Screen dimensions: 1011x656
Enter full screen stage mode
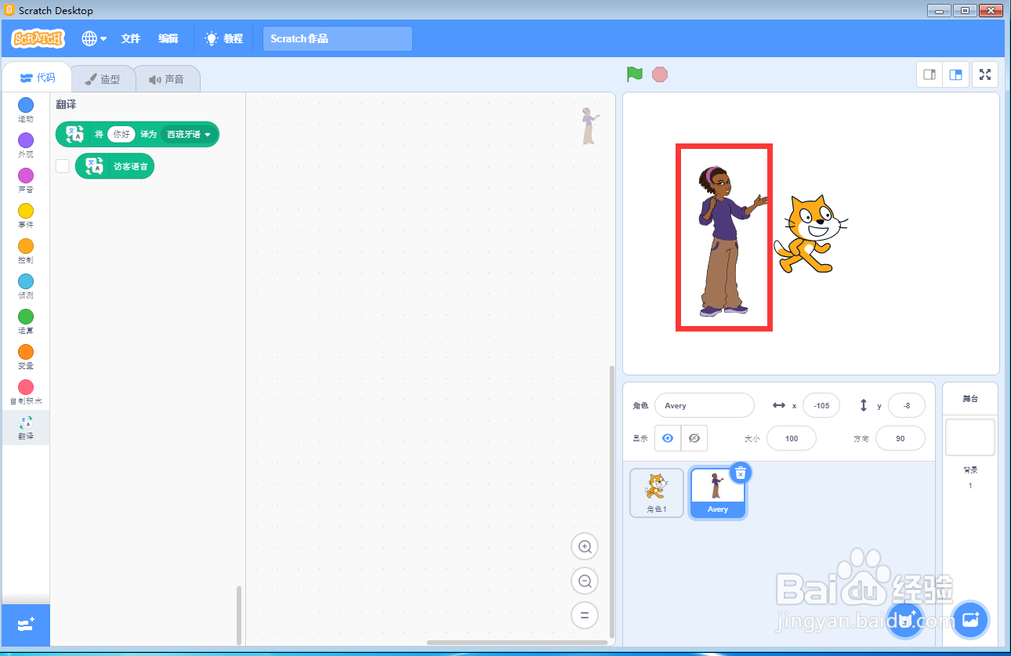click(x=985, y=74)
